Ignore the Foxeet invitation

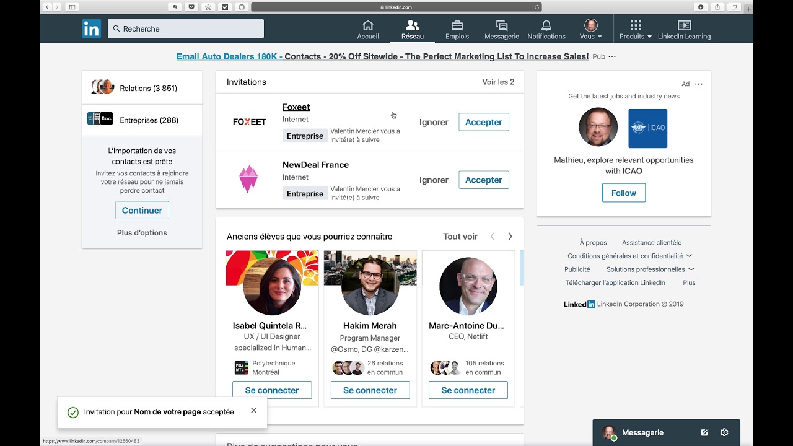434,122
